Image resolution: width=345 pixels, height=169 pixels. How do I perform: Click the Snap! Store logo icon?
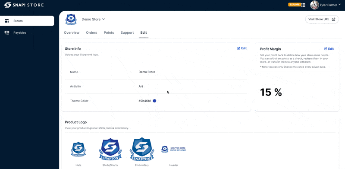[x=8, y=5]
